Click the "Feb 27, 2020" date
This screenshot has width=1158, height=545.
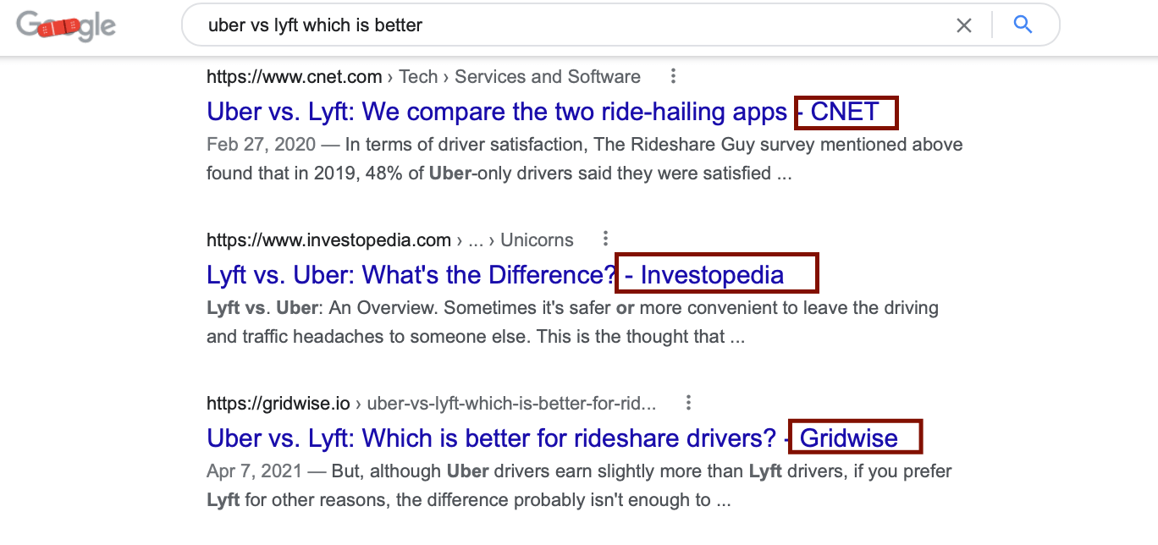pos(261,145)
